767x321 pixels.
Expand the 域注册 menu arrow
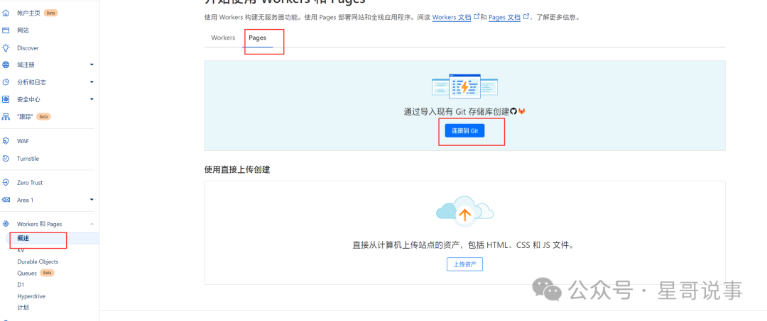pos(92,65)
